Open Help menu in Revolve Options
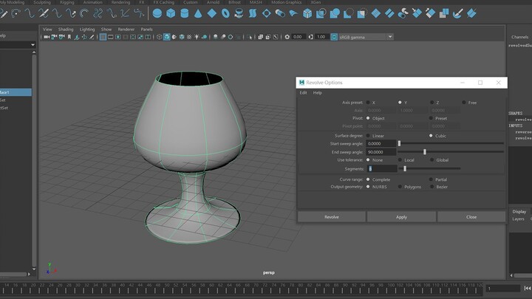 317,92
